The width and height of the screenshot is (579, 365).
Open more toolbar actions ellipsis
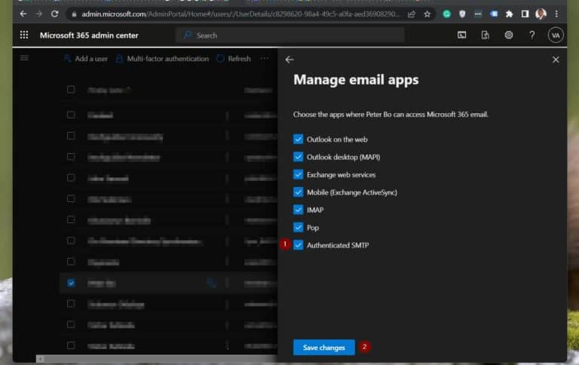(x=265, y=58)
